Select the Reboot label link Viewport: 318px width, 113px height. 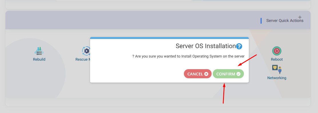[277, 59]
